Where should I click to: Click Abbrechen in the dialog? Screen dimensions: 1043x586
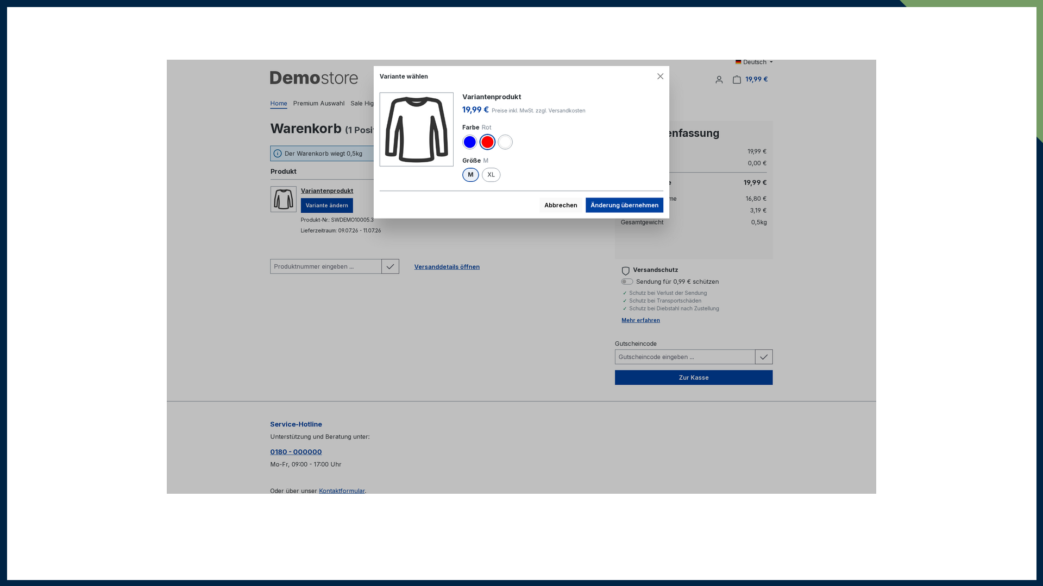pyautogui.click(x=561, y=205)
